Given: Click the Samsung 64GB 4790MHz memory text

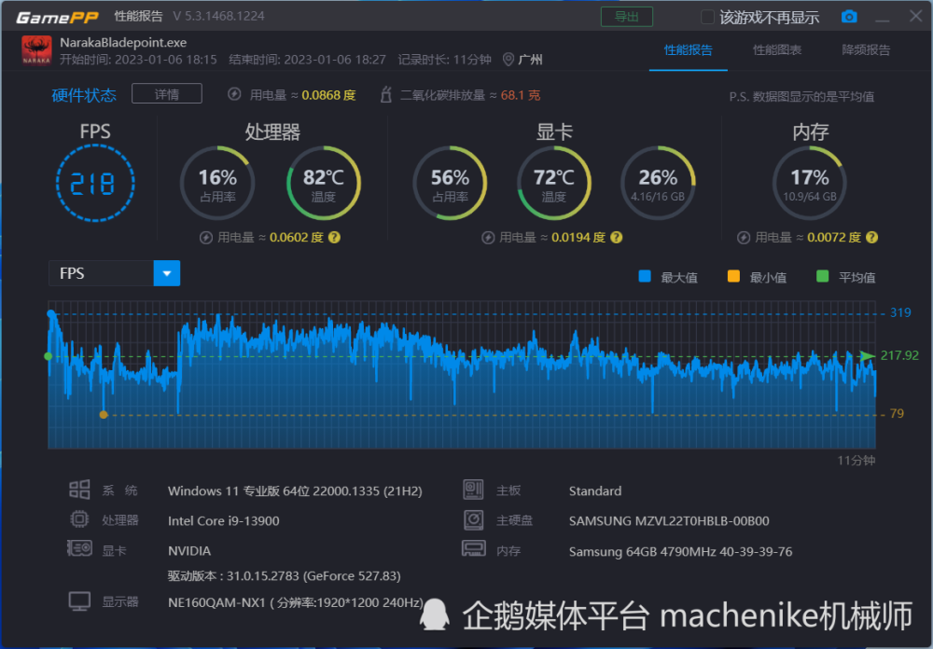Looking at the screenshot, I should coord(680,551).
